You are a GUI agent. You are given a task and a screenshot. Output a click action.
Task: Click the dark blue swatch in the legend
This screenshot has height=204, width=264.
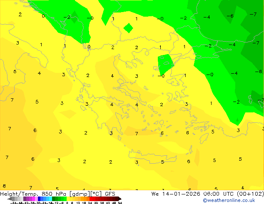point(39,199)
